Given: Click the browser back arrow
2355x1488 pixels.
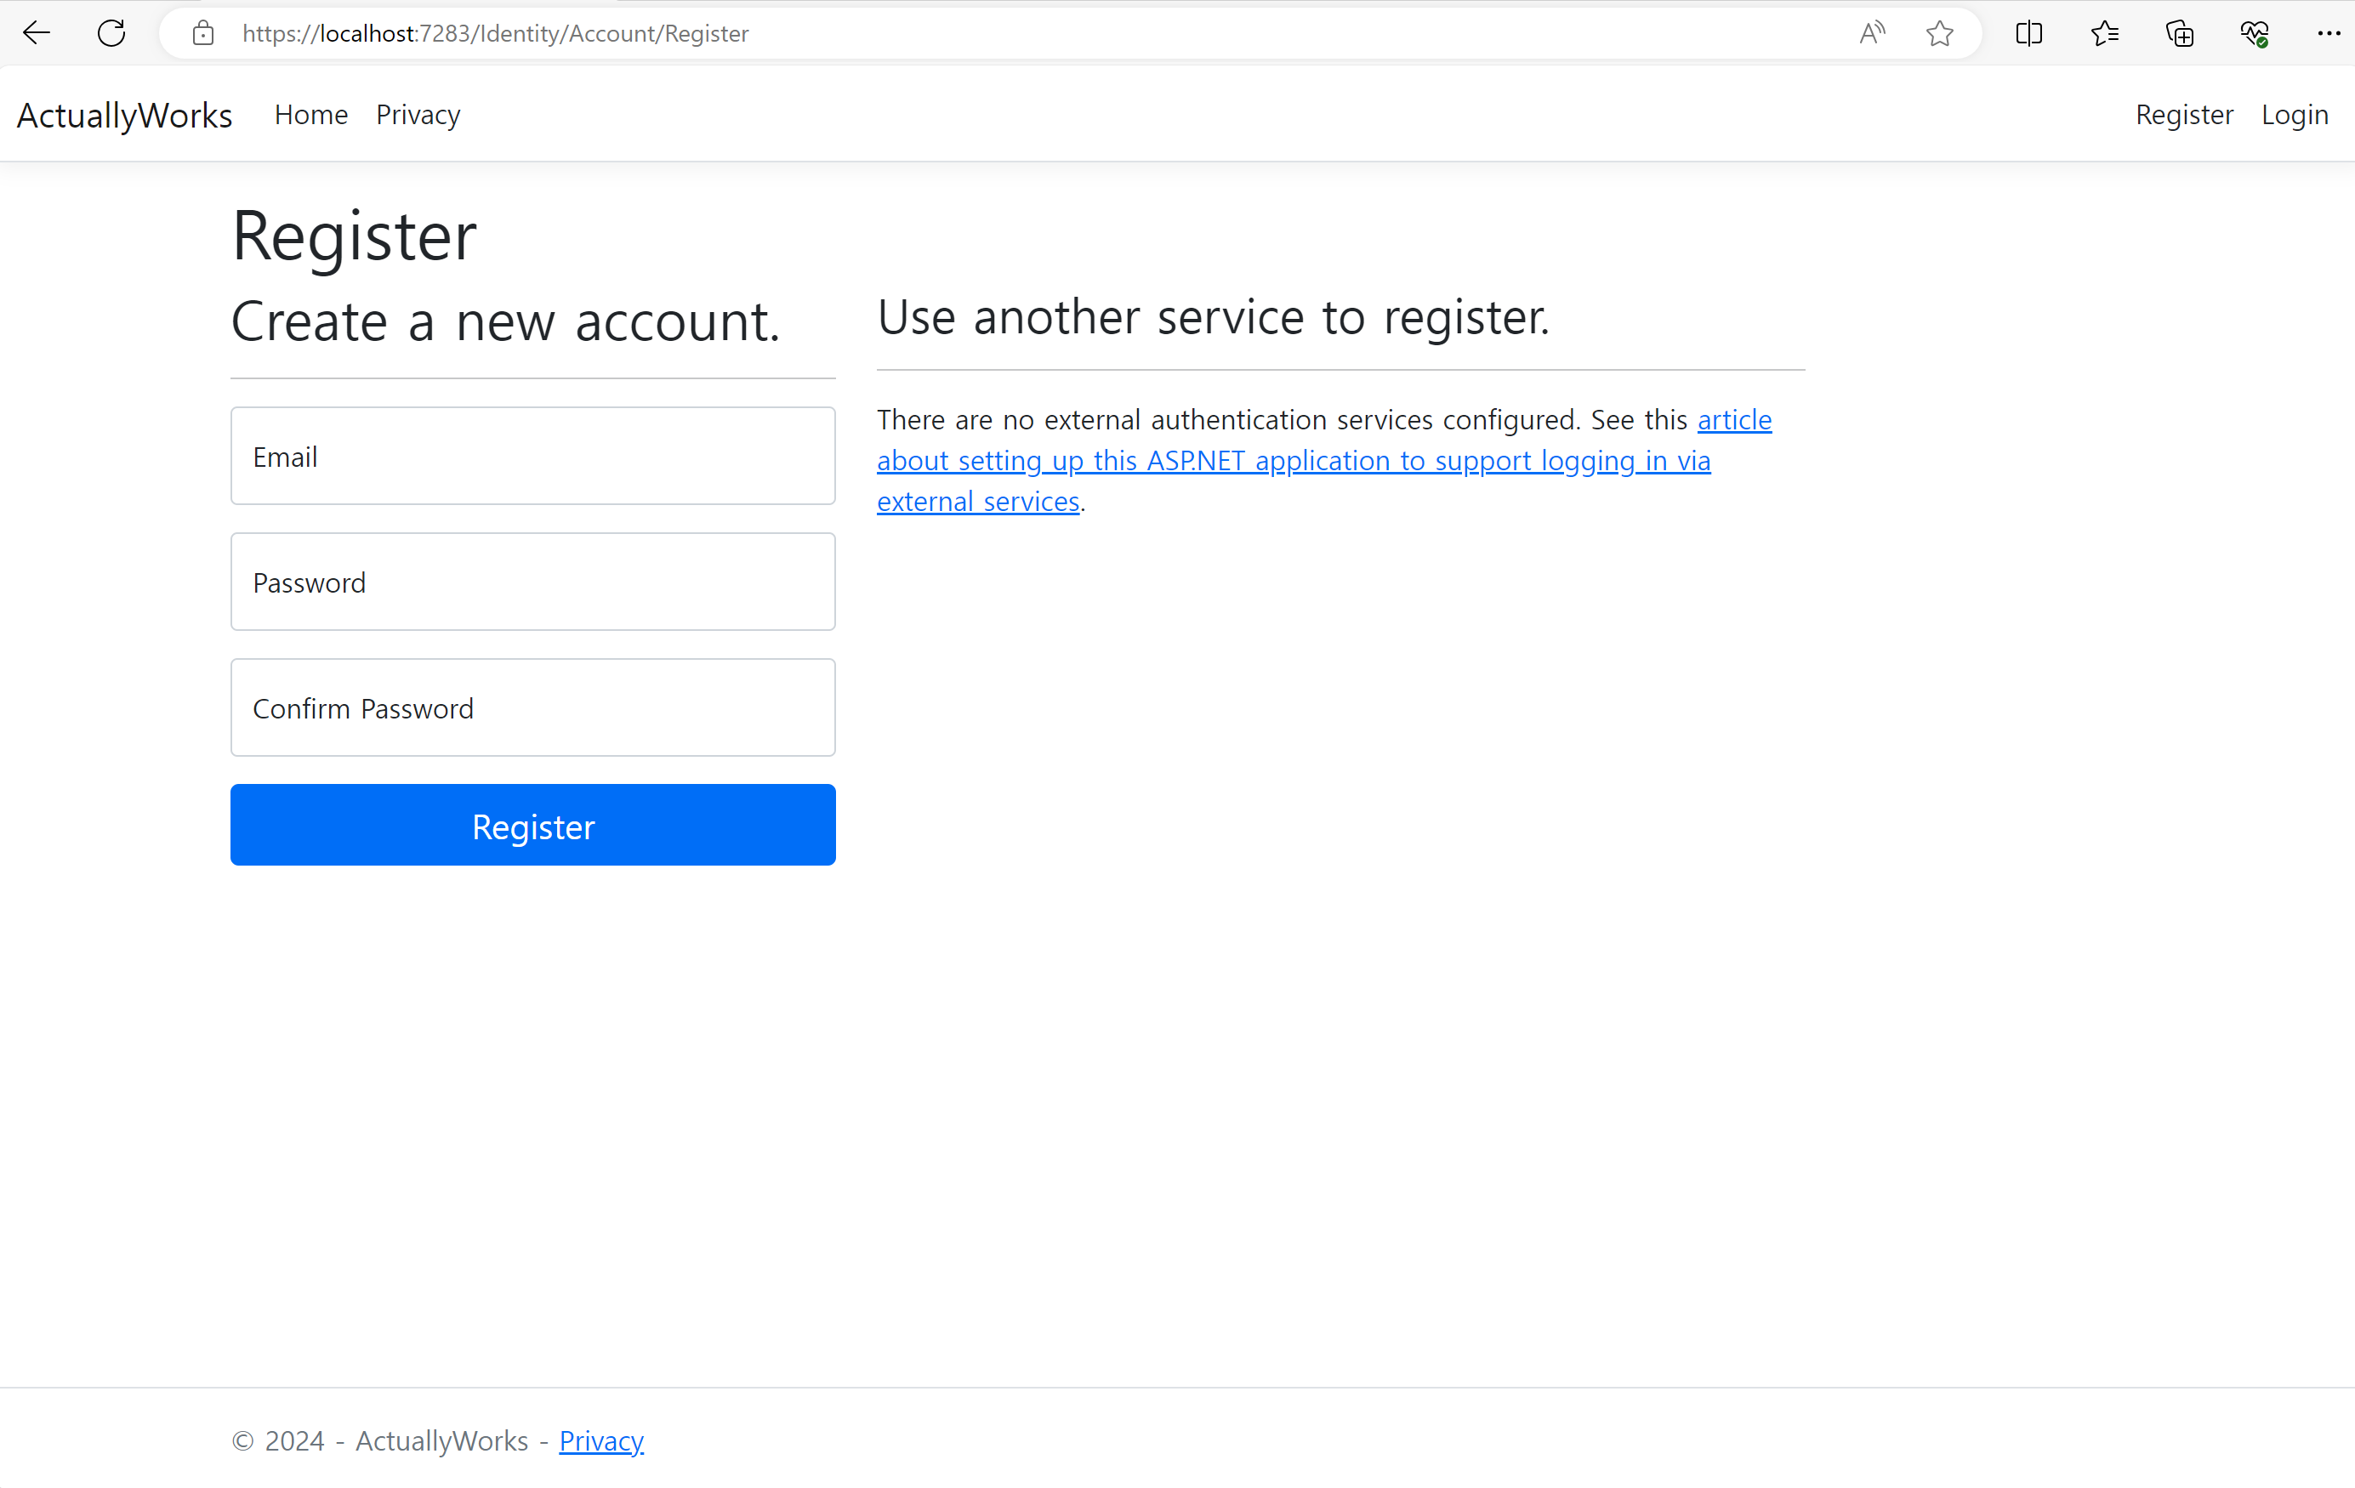Looking at the screenshot, I should coord(37,33).
